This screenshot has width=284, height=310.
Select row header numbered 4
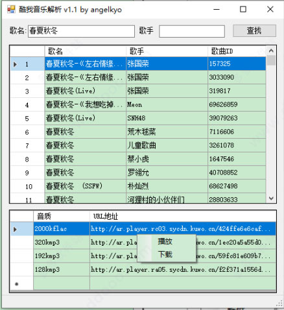pyautogui.click(x=27, y=105)
